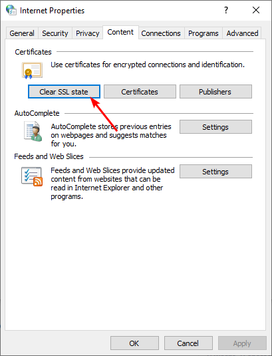Switch to the Programs tab
This screenshot has height=356, width=272.
click(x=204, y=33)
